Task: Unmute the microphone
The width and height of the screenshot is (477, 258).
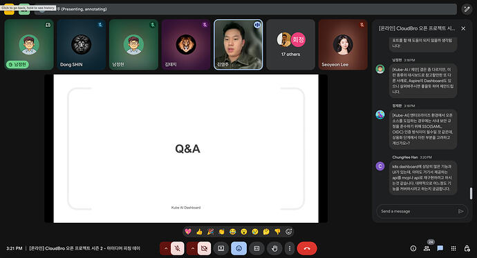Action: click(178, 248)
